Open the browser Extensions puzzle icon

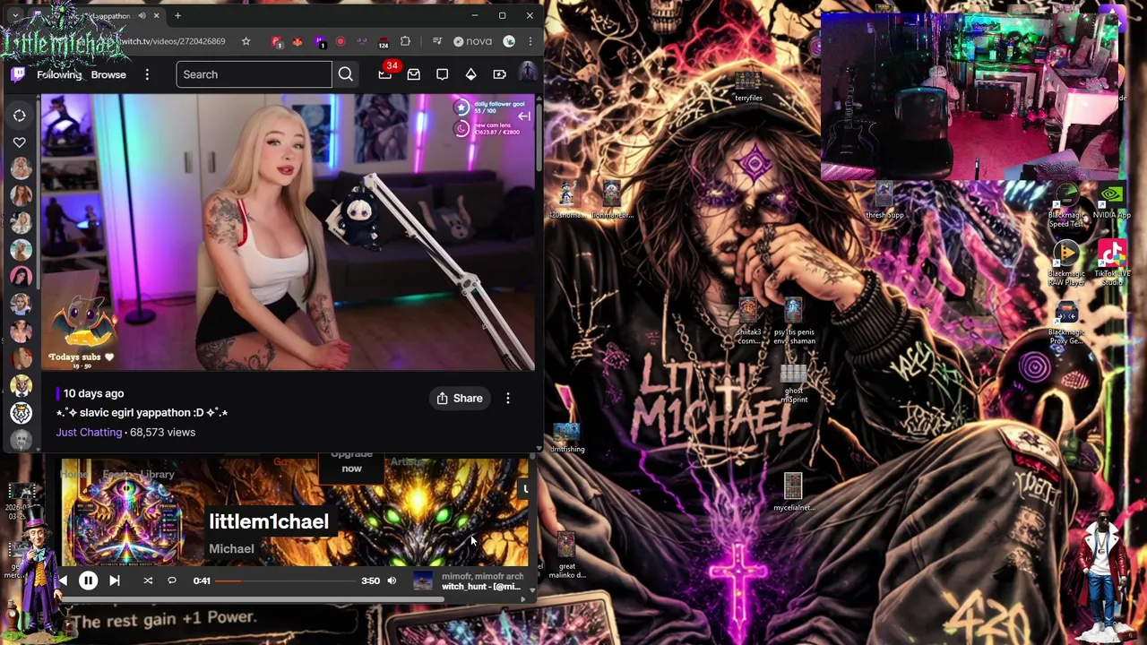405,41
